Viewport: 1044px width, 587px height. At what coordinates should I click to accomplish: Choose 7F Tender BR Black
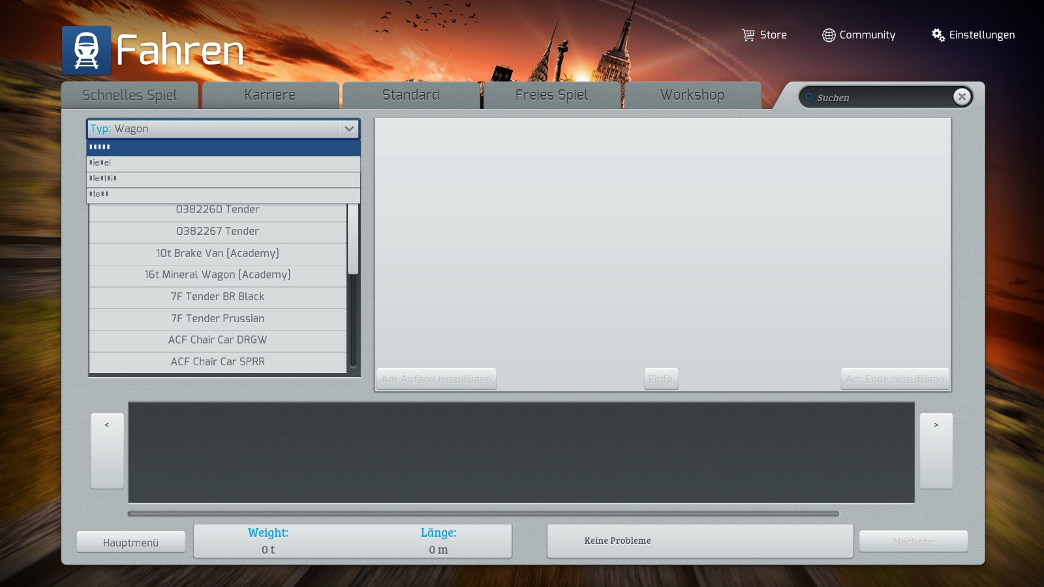pos(217,297)
